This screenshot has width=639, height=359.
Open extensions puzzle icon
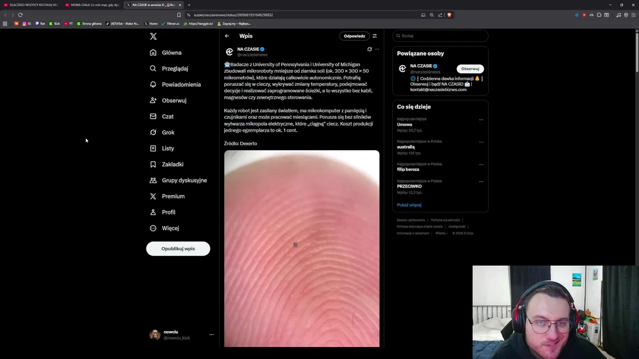pos(599,15)
